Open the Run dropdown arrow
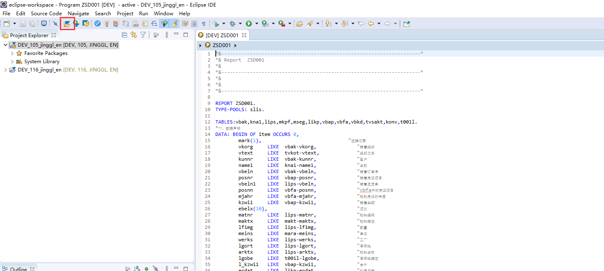Viewport: 604px width, 271px height. point(257,24)
